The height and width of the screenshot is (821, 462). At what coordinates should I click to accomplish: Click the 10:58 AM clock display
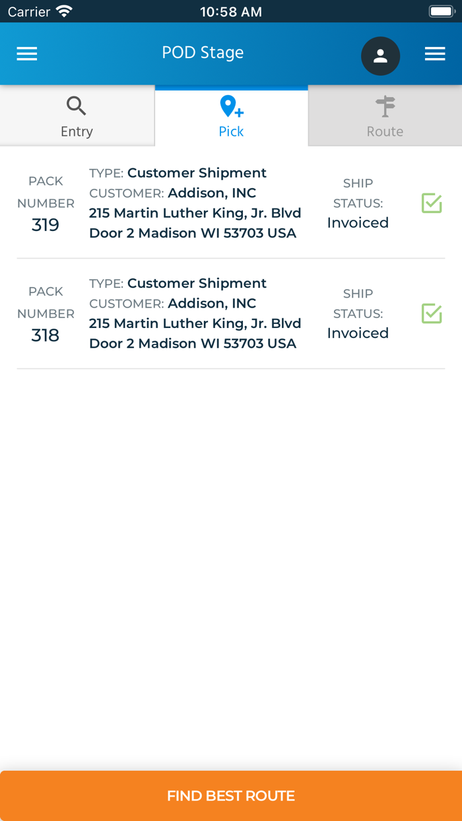(x=230, y=11)
